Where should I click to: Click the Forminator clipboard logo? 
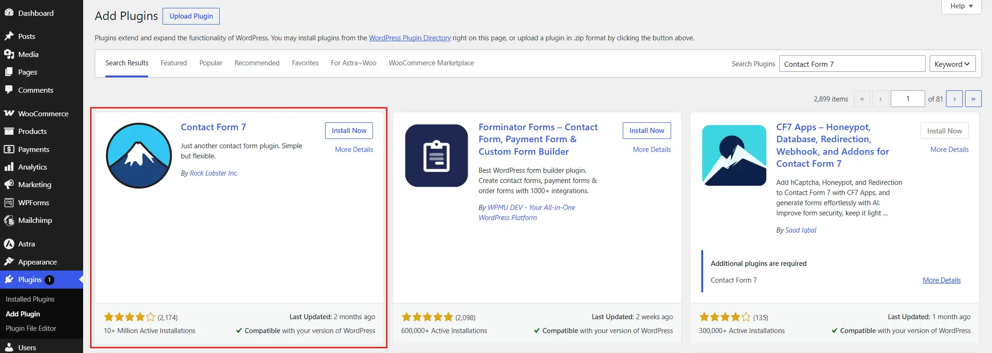(x=437, y=156)
